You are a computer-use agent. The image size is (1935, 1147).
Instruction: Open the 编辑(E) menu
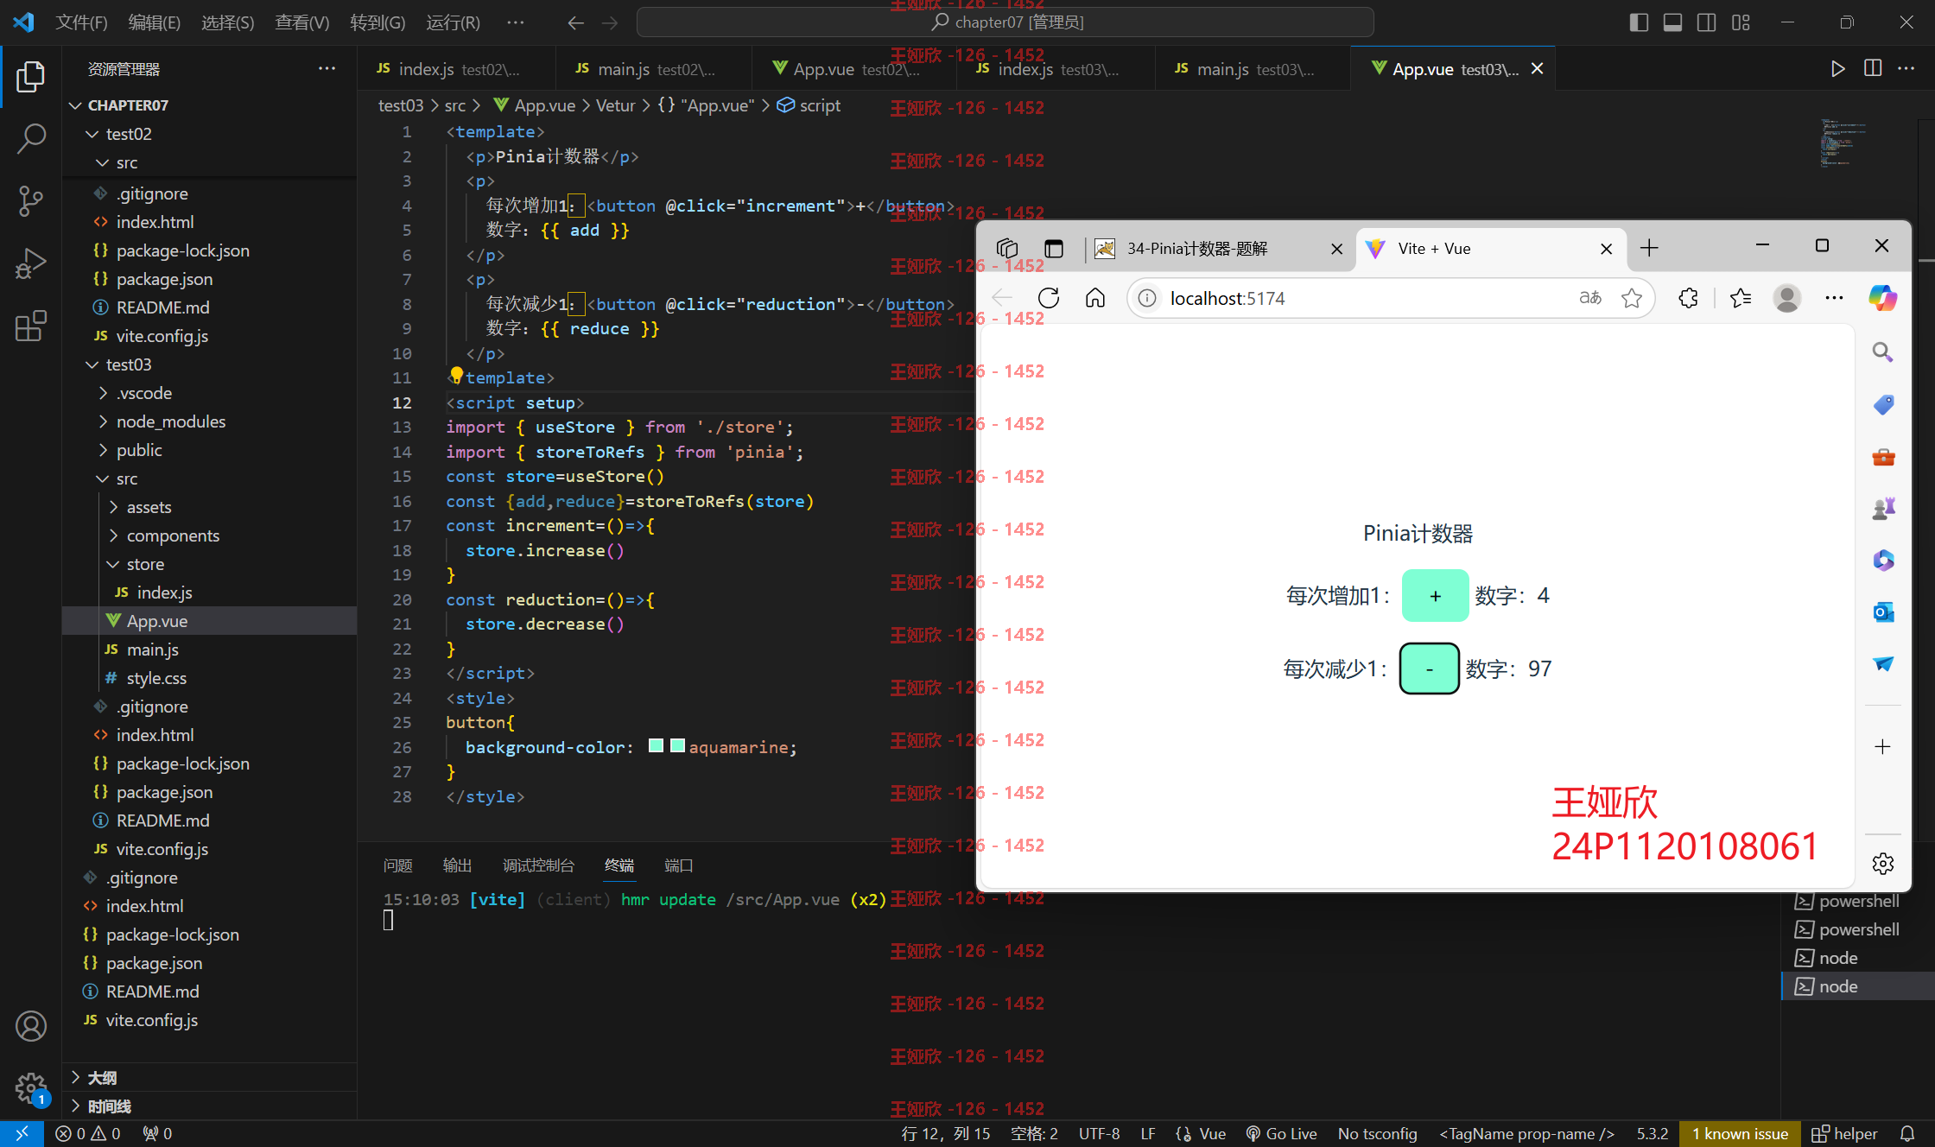pyautogui.click(x=154, y=22)
